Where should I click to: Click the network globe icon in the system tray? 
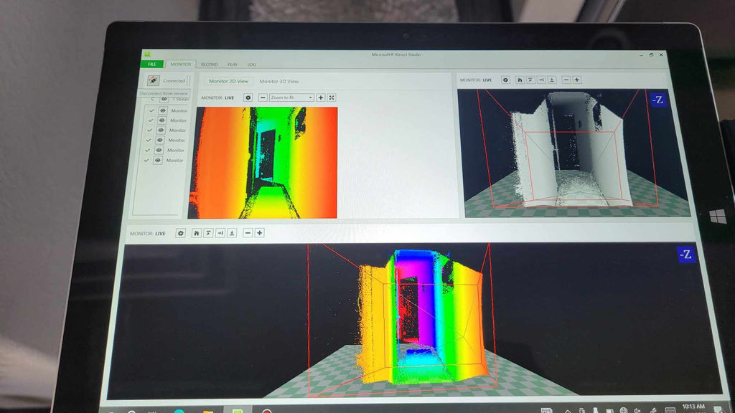(x=624, y=410)
